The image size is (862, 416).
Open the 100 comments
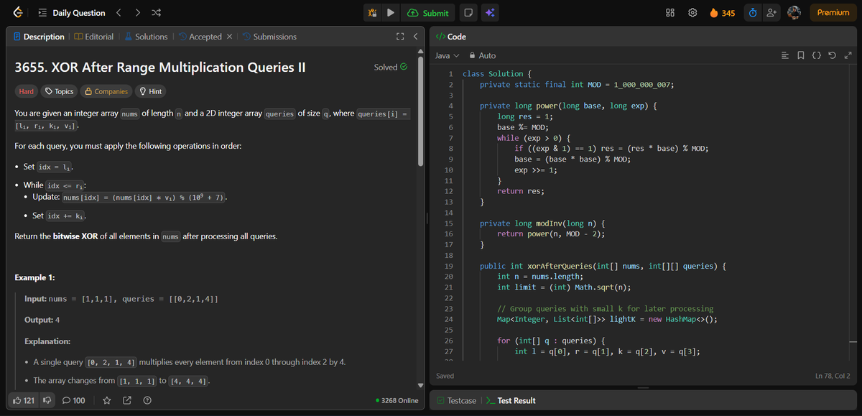pos(74,400)
